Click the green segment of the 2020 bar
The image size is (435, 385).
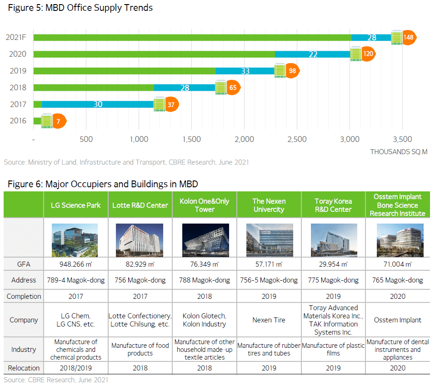coord(154,54)
